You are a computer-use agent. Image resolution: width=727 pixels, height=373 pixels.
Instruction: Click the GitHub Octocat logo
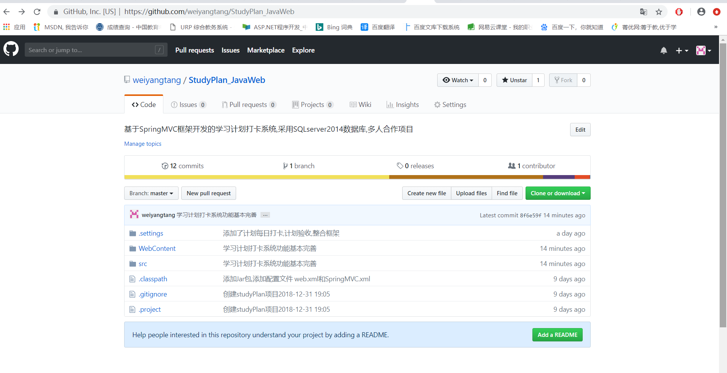11,49
